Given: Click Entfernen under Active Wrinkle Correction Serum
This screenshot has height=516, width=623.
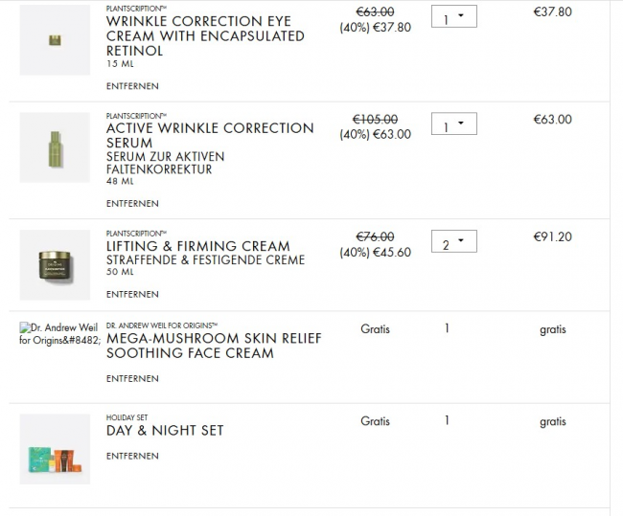Looking at the screenshot, I should [x=132, y=203].
